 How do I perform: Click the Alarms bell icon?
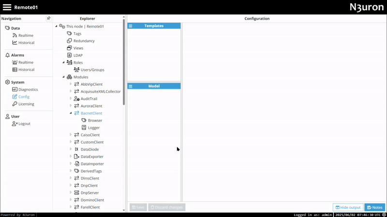coord(7,55)
